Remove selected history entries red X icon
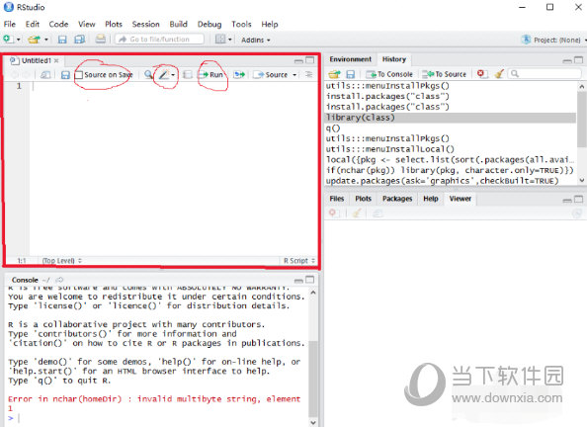This screenshot has height=427, width=587. click(481, 73)
